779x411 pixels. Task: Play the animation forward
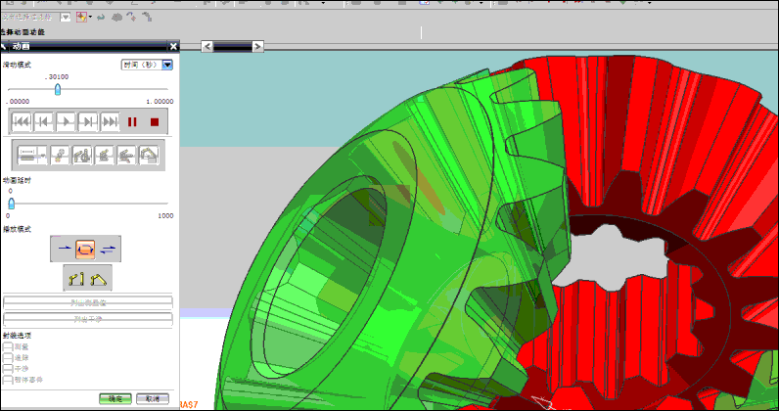point(66,121)
